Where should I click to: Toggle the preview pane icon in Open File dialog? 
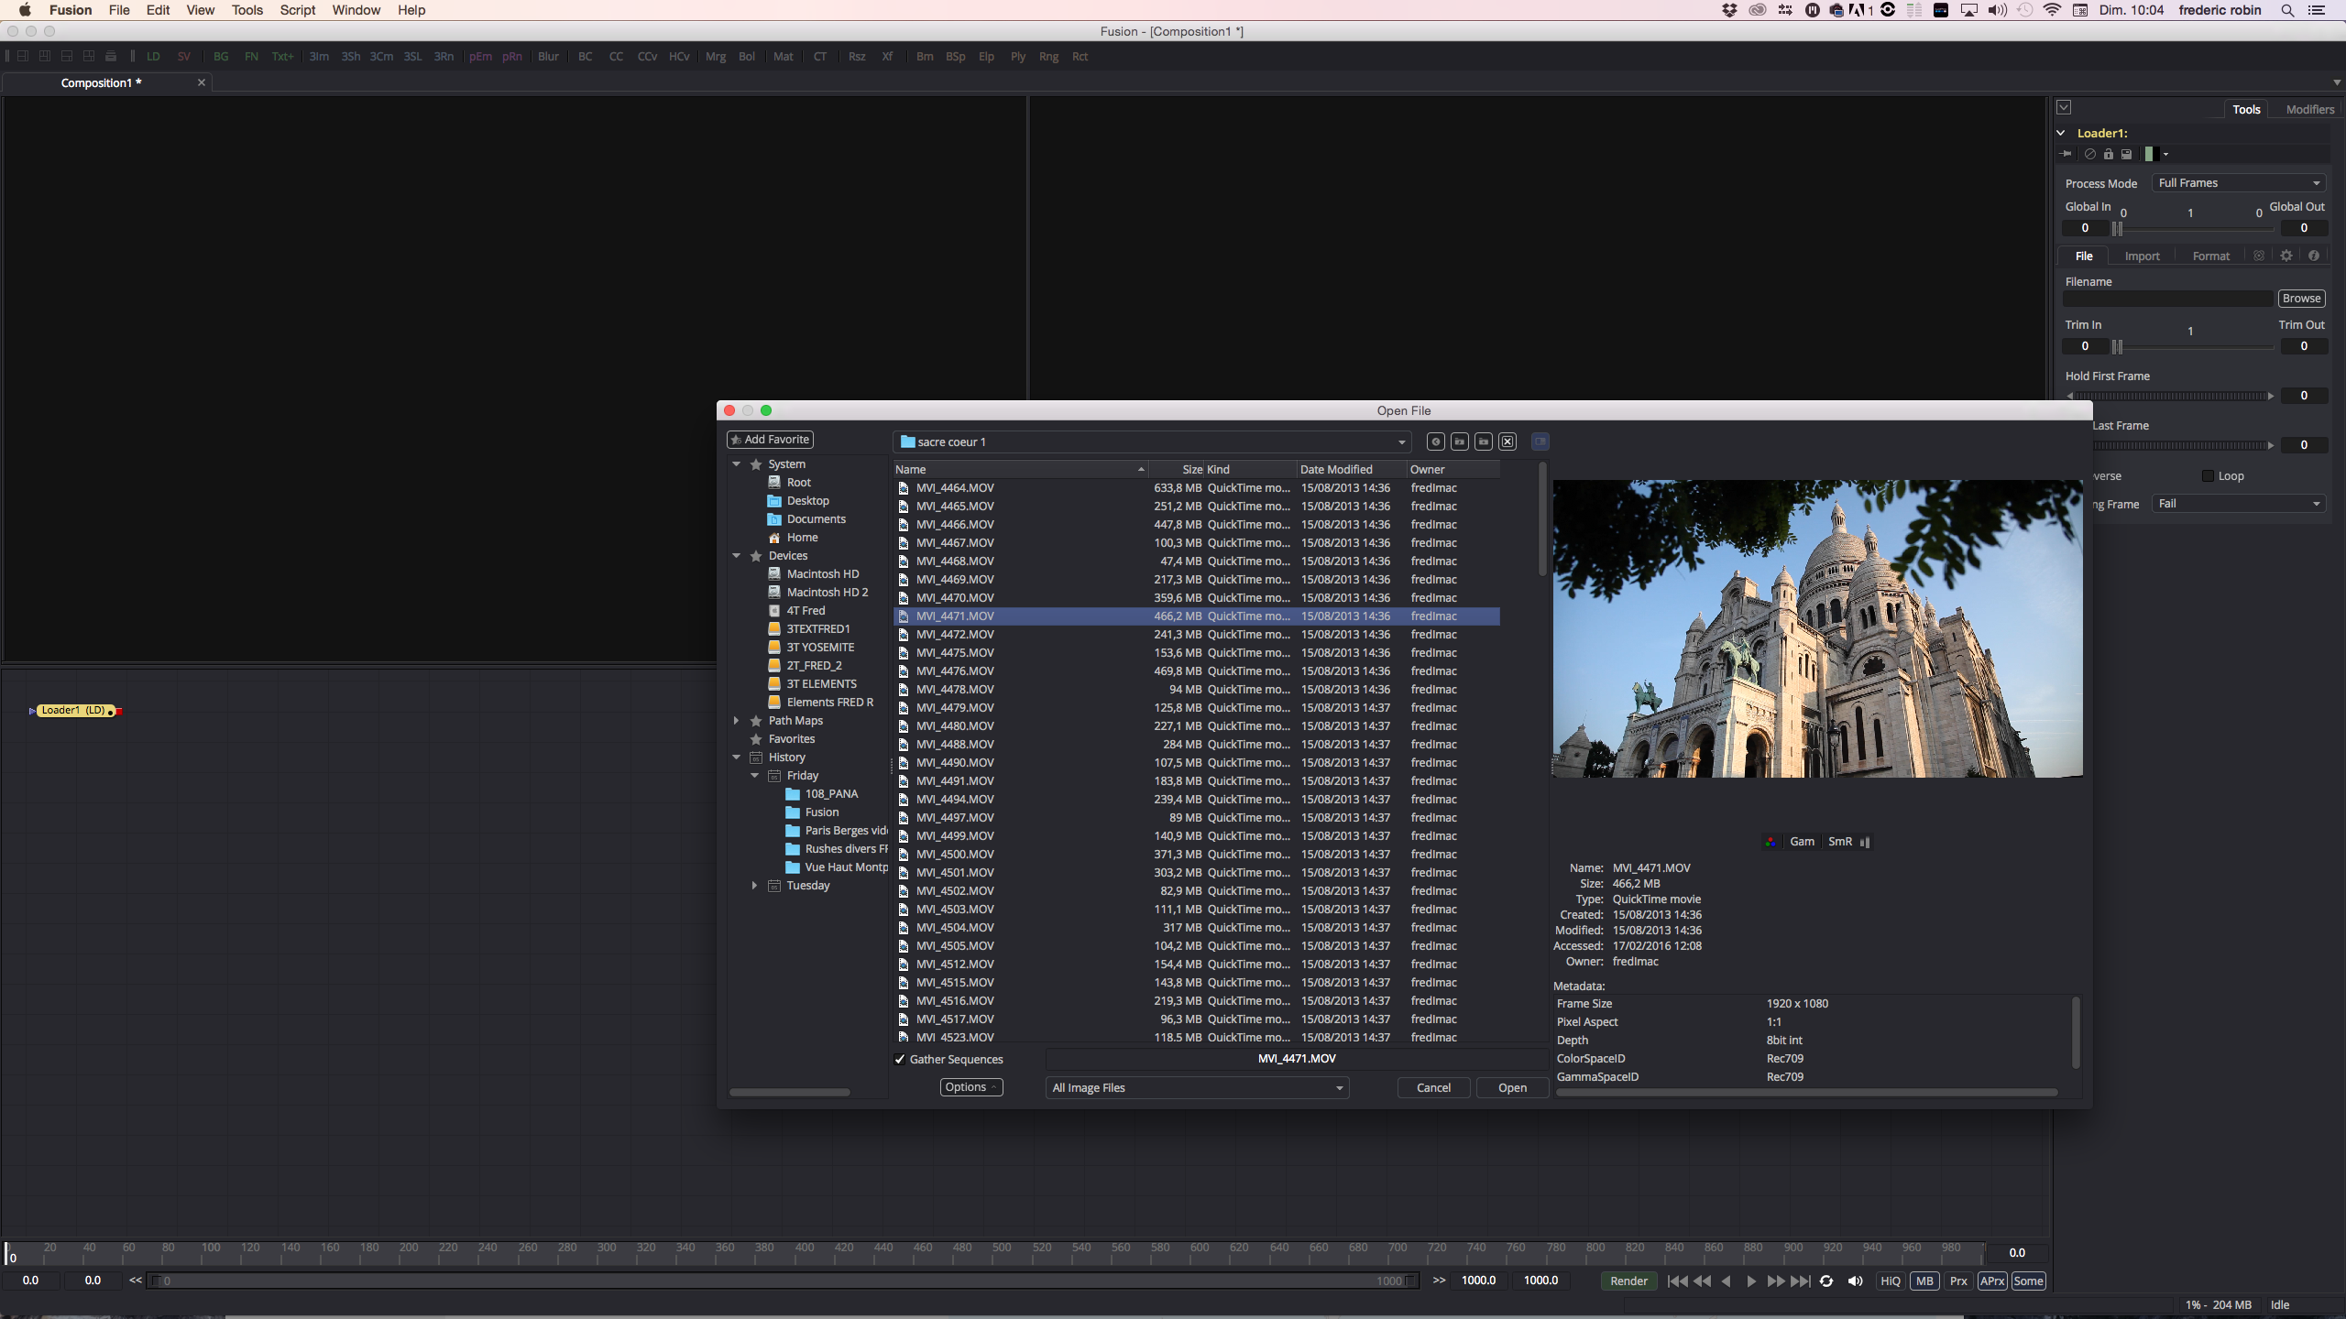[x=1540, y=441]
